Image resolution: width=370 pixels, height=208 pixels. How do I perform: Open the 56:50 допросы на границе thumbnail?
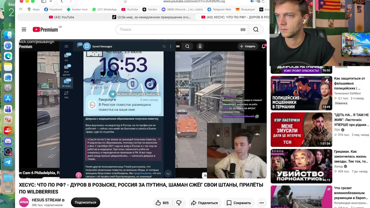coord(301,70)
